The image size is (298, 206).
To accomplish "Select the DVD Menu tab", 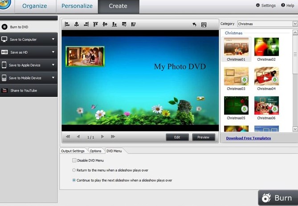I will pyautogui.click(x=114, y=151).
